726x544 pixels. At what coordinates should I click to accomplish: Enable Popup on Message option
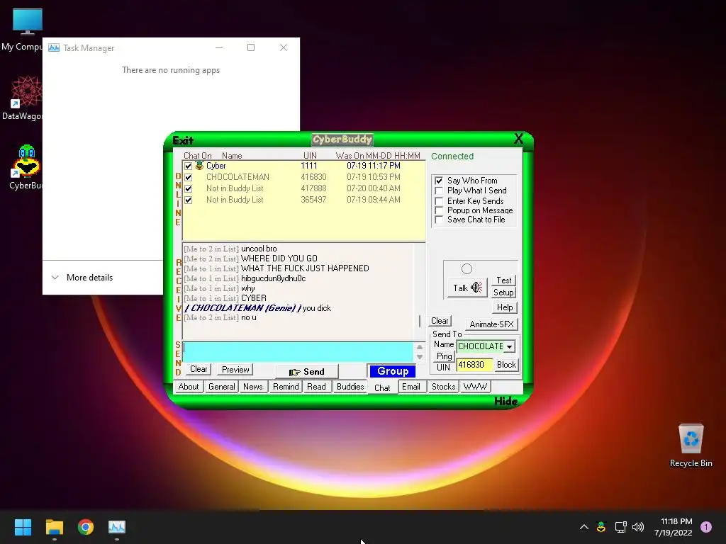click(x=439, y=210)
